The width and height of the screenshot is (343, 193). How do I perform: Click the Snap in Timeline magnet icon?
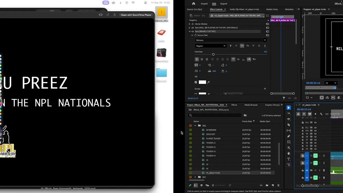click(304, 114)
